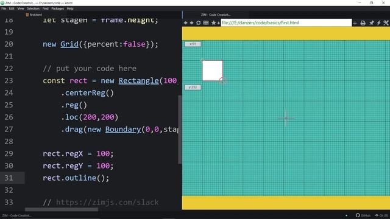Click the '// put your code here' comment
390x219 pixels.
(x=90, y=69)
